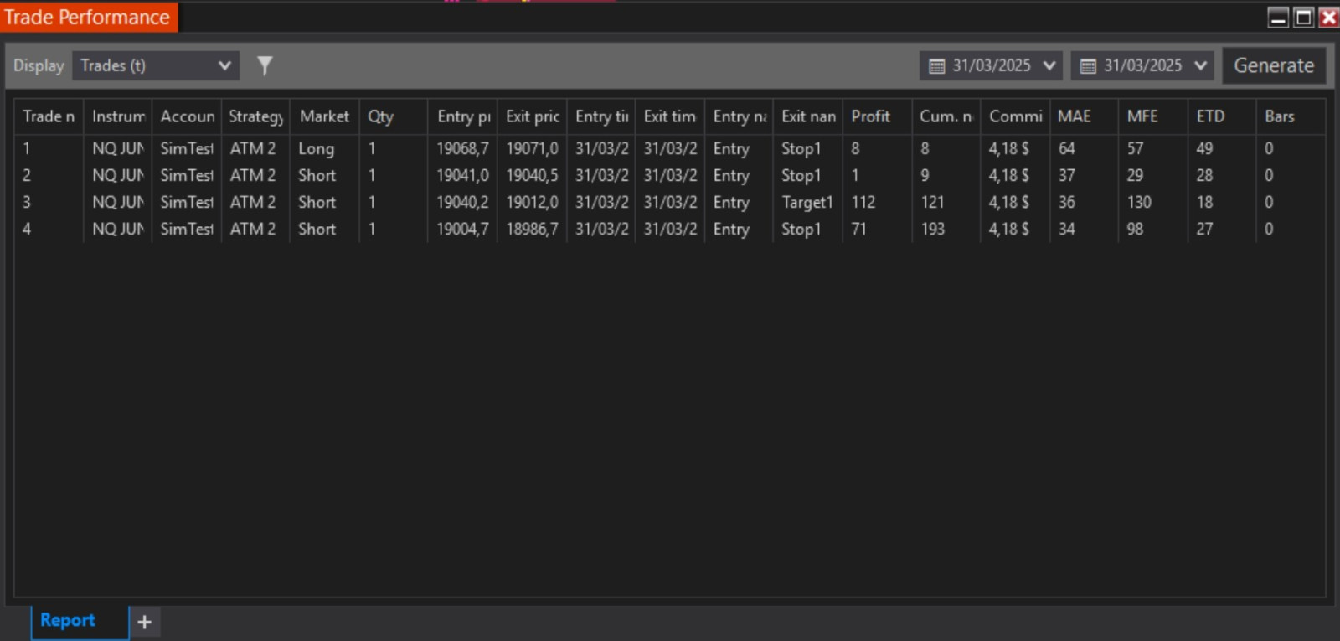This screenshot has height=641, width=1340.
Task: Sort by Profit column header
Action: coord(877,116)
